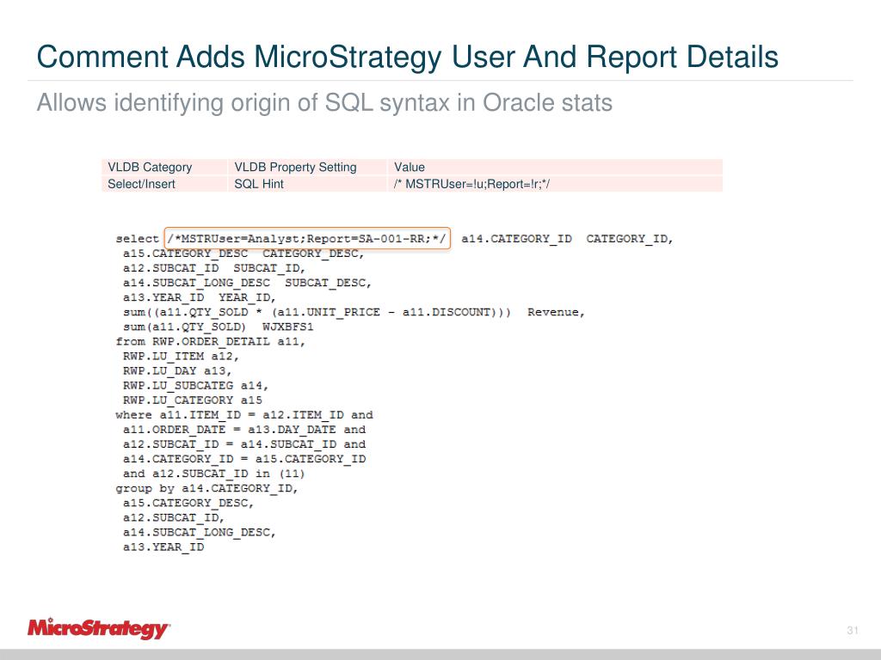Click the 'select' keyword in the SQL
Image resolution: width=881 pixels, height=660 pixels.
pyautogui.click(x=137, y=239)
